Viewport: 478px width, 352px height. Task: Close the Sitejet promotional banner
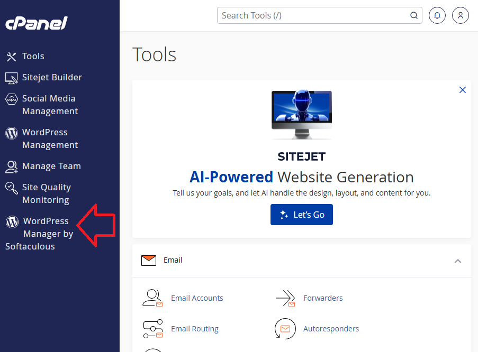(463, 90)
